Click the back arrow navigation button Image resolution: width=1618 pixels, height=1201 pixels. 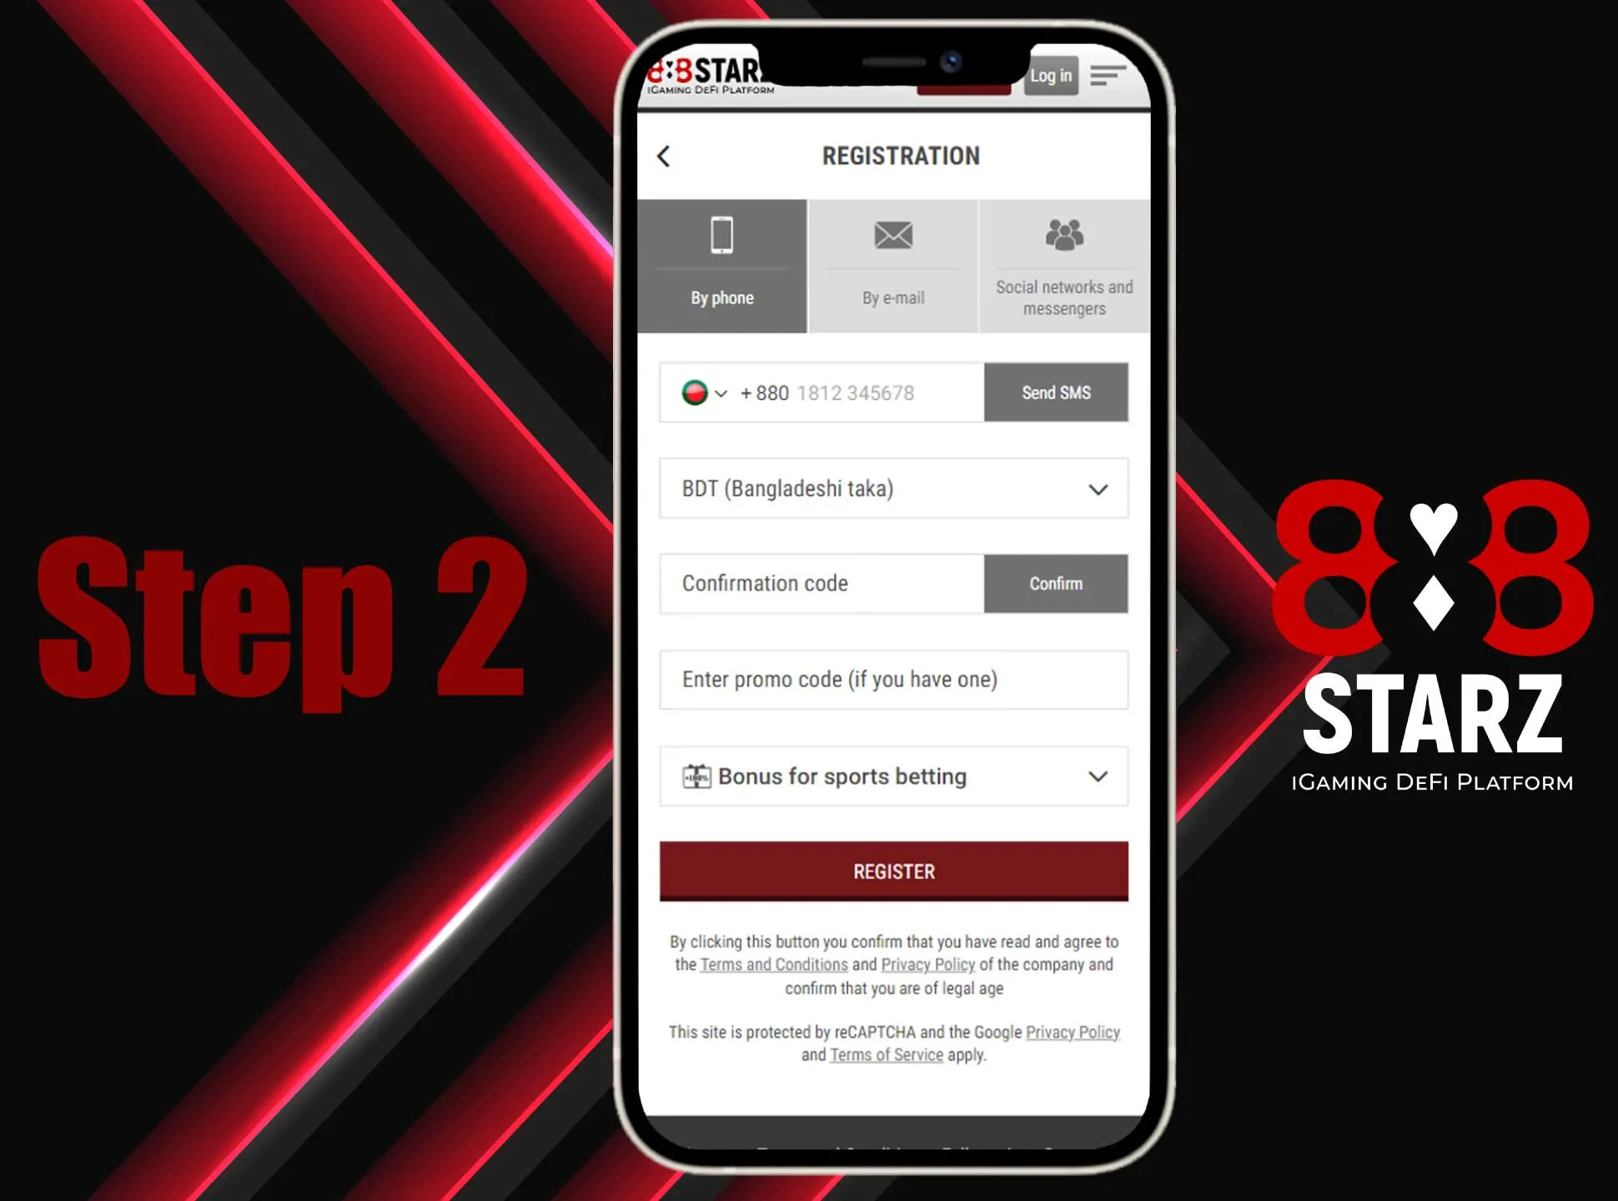point(667,155)
